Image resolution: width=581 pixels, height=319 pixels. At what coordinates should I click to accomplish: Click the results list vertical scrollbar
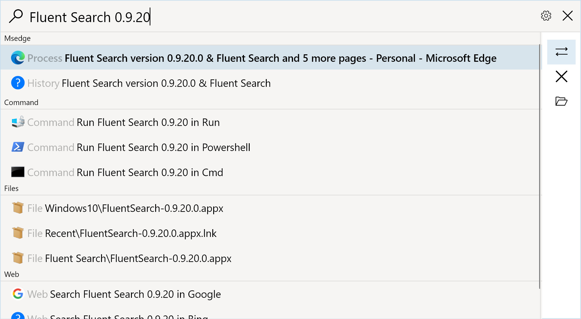[x=540, y=167]
